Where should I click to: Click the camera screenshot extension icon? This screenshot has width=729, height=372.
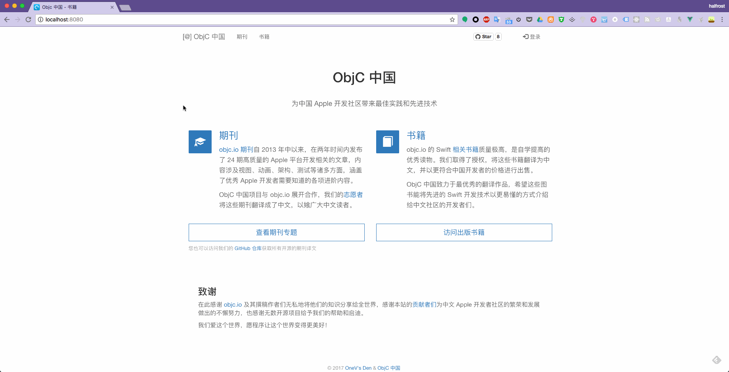point(658,19)
